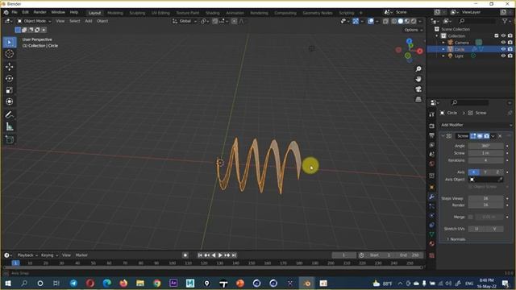Click the timeline current frame field

click(x=344, y=255)
